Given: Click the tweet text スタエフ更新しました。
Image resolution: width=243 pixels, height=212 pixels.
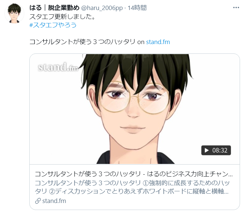Looking at the screenshot, I should [x=62, y=17].
